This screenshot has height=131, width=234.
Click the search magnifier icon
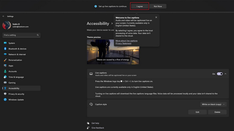38,35
